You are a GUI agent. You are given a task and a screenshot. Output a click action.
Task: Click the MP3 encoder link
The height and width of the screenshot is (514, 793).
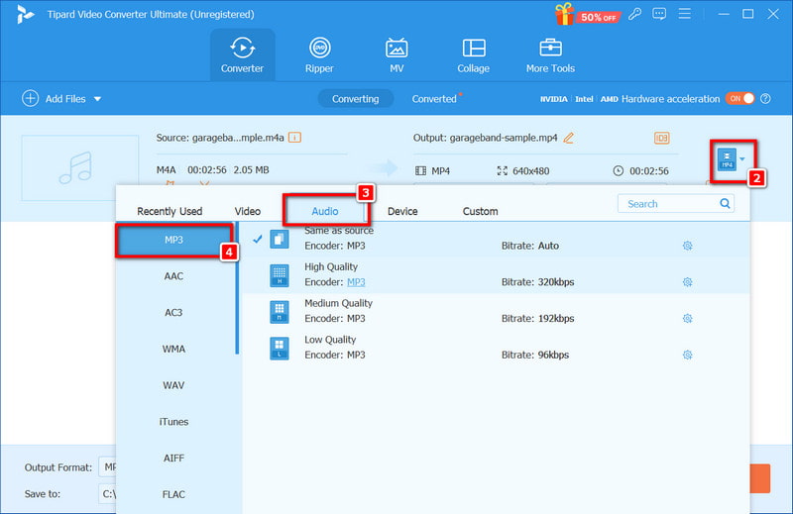[x=356, y=282]
